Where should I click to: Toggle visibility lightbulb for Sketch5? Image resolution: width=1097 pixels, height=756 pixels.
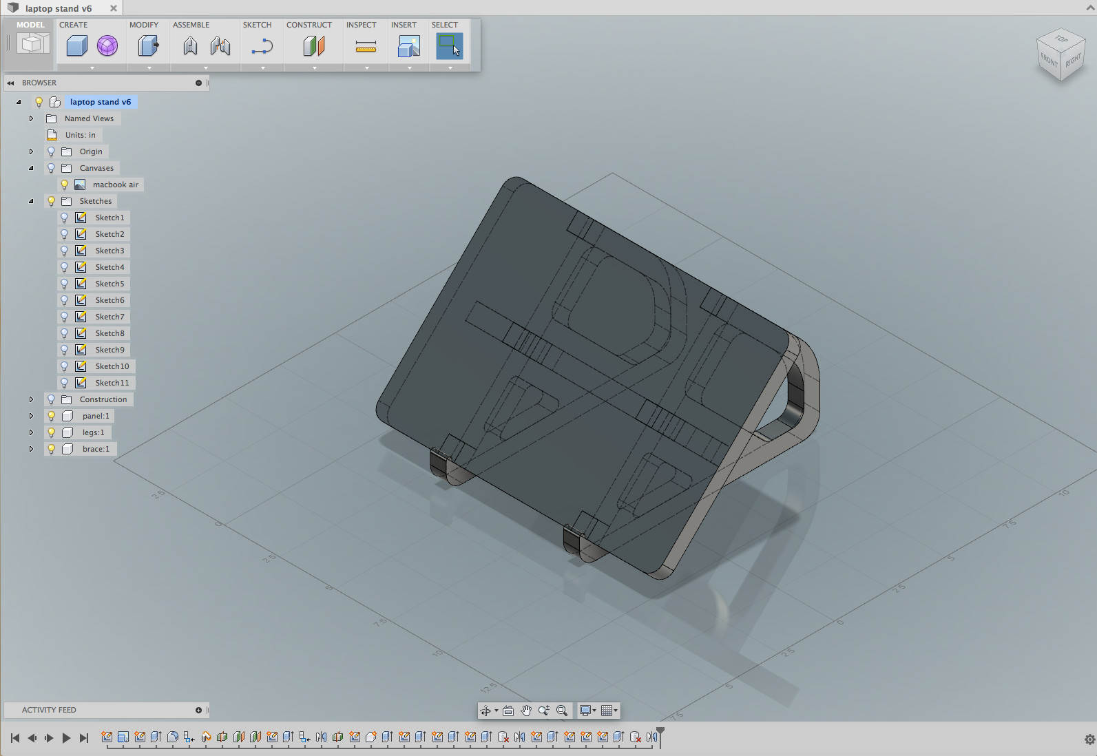[64, 284]
